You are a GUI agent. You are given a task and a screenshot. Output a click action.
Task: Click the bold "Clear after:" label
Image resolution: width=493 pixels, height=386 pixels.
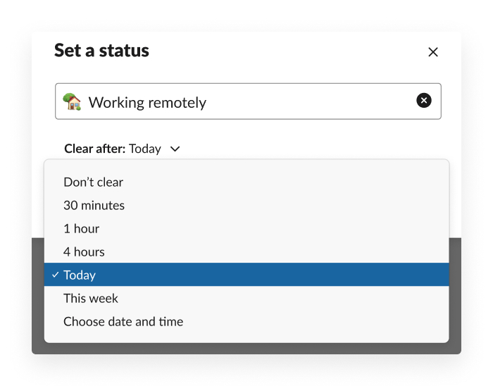point(94,149)
